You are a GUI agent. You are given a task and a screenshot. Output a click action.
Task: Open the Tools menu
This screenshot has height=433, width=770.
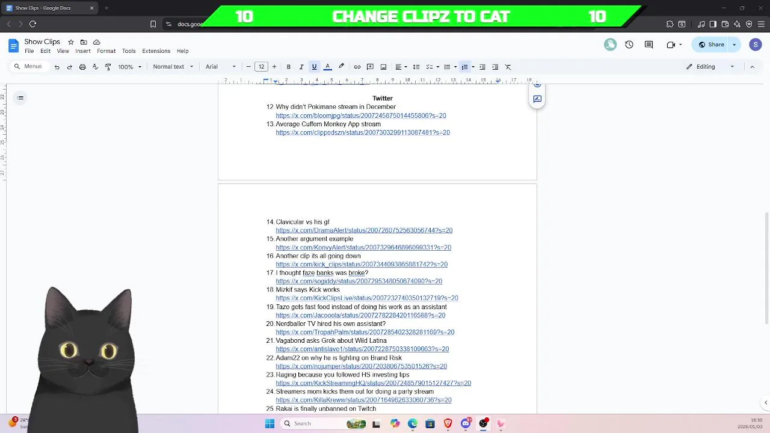click(x=129, y=51)
